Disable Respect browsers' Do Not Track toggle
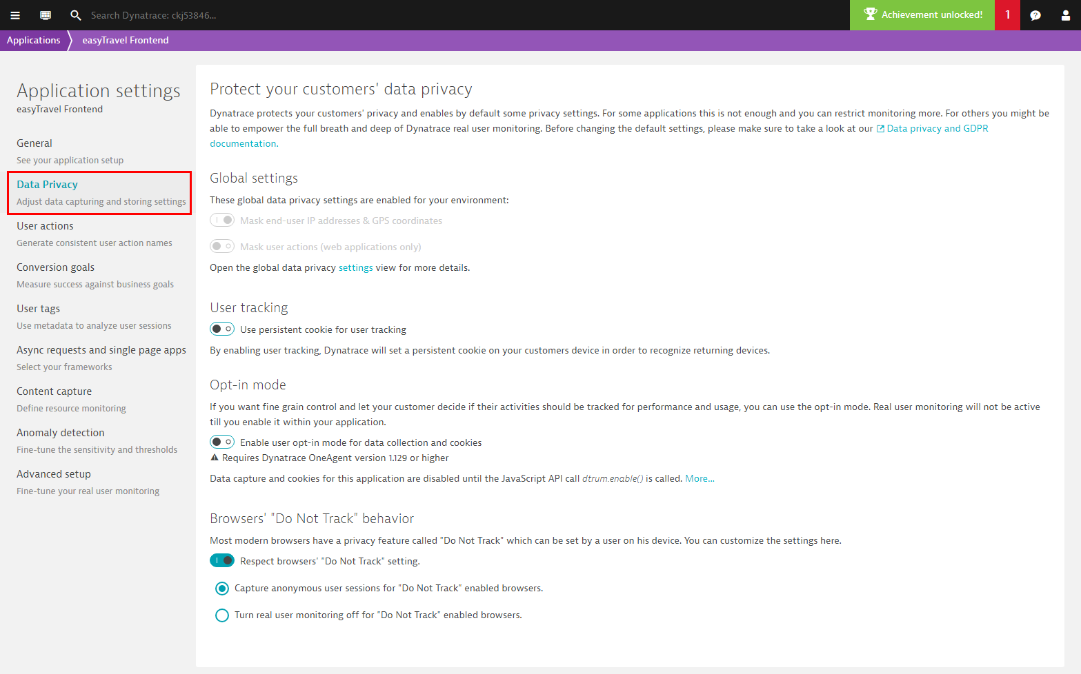 coord(222,560)
